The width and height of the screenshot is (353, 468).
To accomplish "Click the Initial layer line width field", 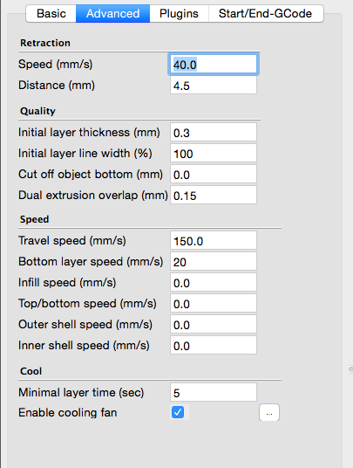I will click(x=214, y=154).
